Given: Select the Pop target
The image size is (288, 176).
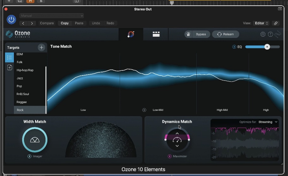Looking at the screenshot, I should tap(30, 86).
